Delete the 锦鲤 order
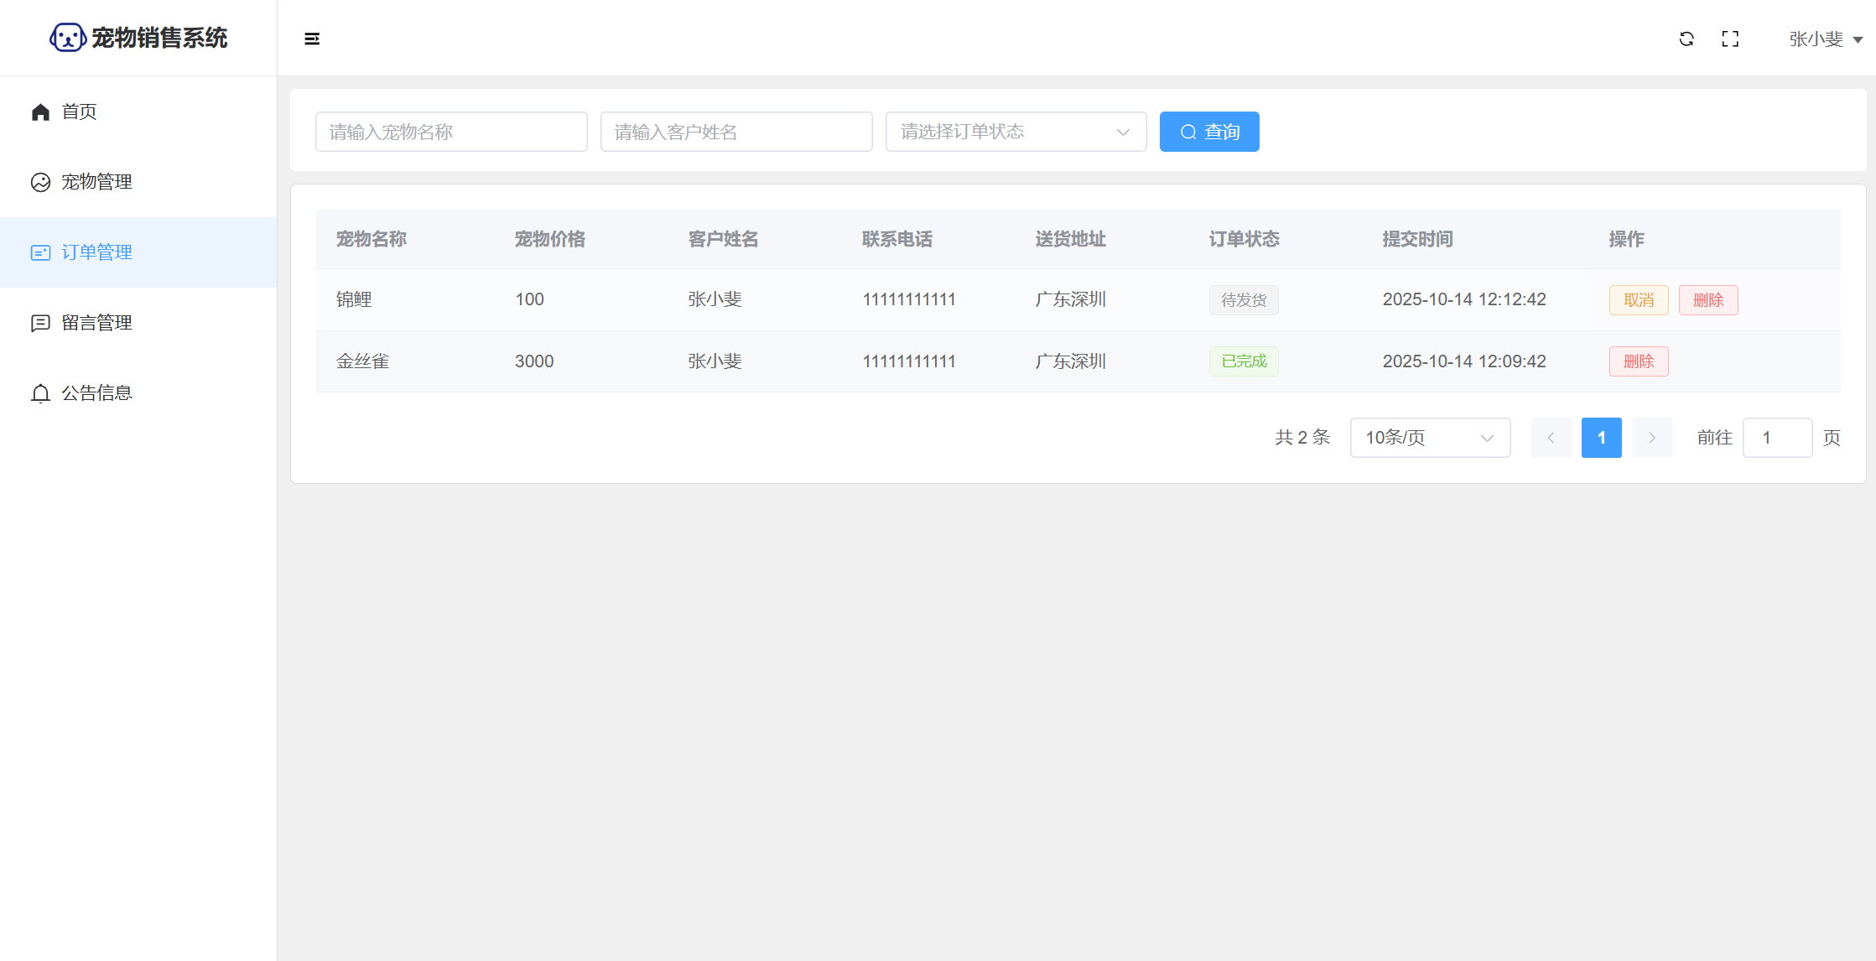This screenshot has height=961, width=1876. (x=1707, y=300)
